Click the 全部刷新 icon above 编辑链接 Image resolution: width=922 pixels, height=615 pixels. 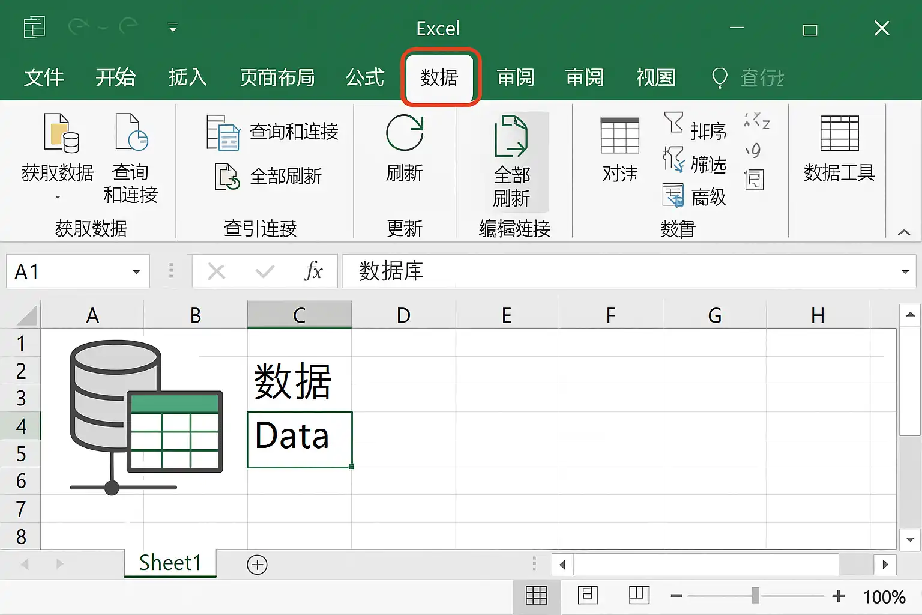point(511,136)
